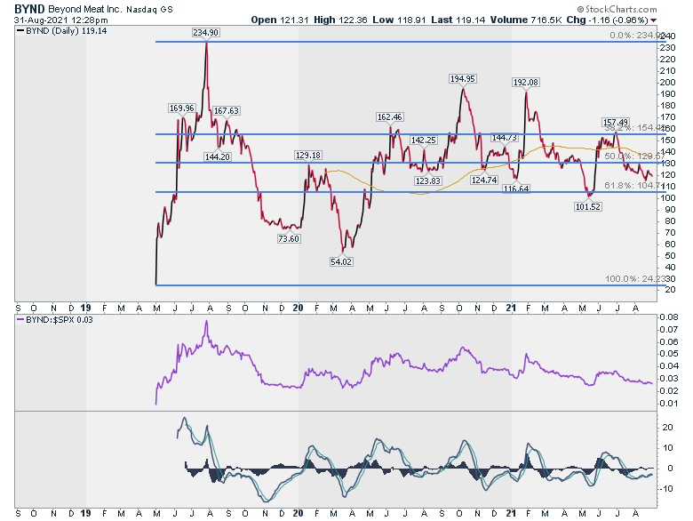Click the -10 tick on the bottom indicator axis
The image size is (693, 521).
[x=666, y=489]
